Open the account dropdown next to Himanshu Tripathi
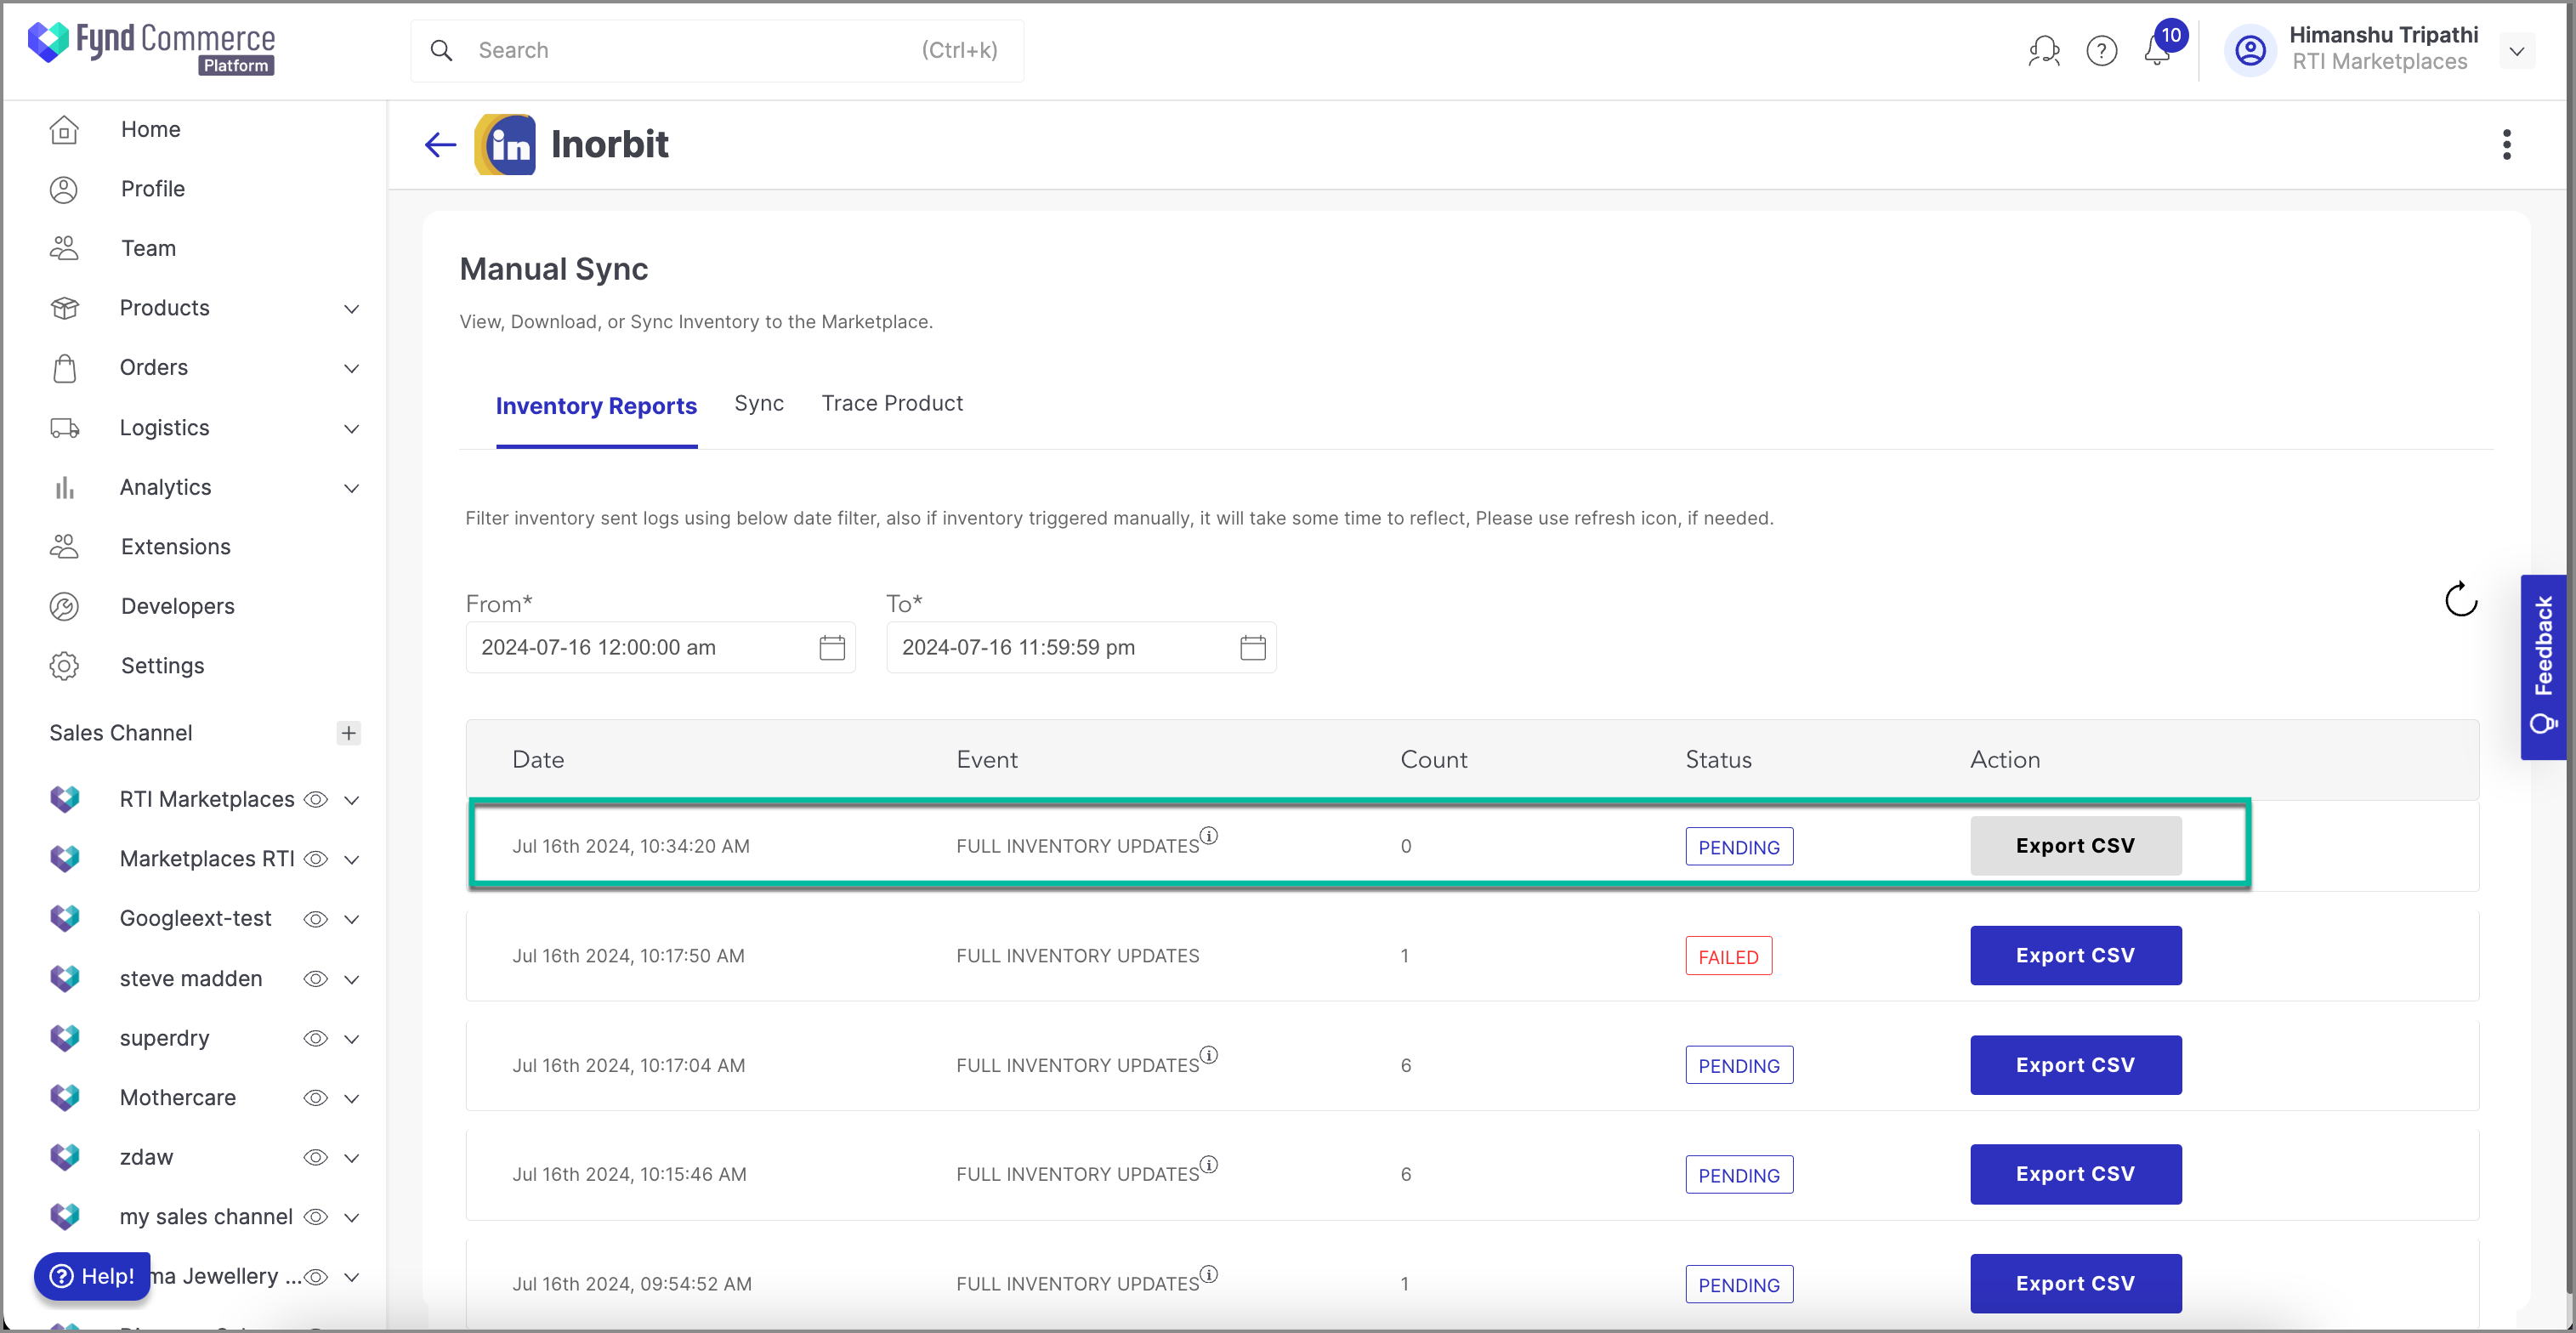 [2516, 51]
